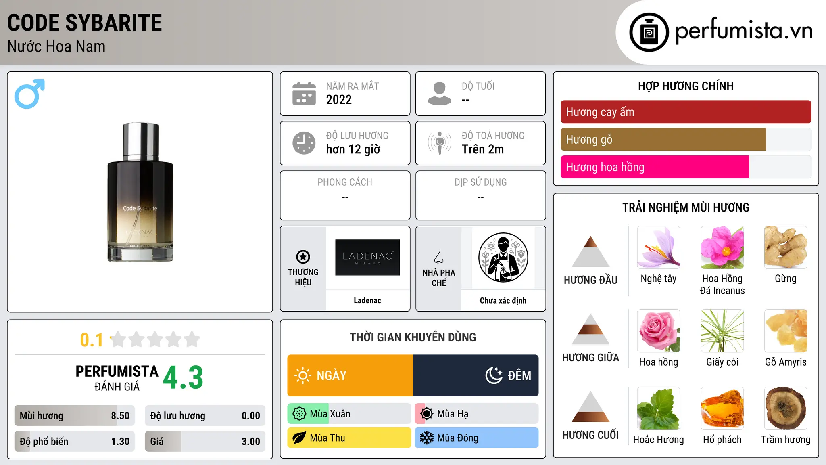Click the perfumista.vn site name
This screenshot has width=826, height=465.
click(744, 30)
